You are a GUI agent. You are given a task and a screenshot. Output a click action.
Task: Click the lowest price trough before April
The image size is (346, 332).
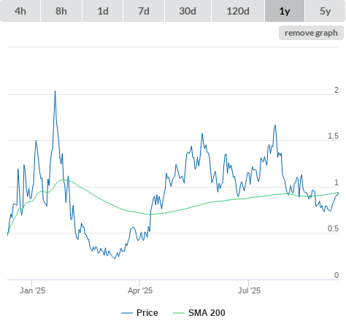[x=115, y=258]
